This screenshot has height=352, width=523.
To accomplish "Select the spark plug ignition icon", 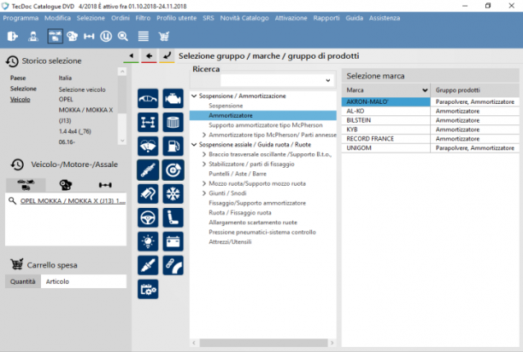I will pyautogui.click(x=148, y=266).
